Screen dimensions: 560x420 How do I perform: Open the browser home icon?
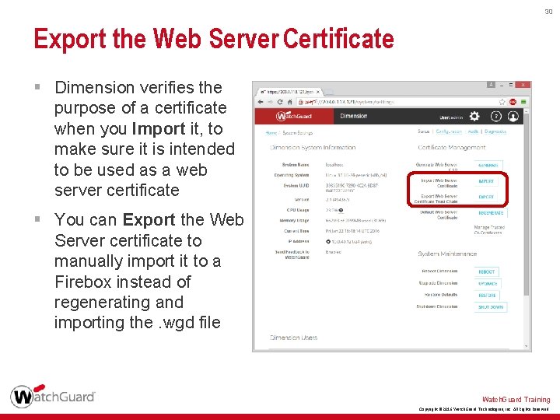(x=289, y=102)
